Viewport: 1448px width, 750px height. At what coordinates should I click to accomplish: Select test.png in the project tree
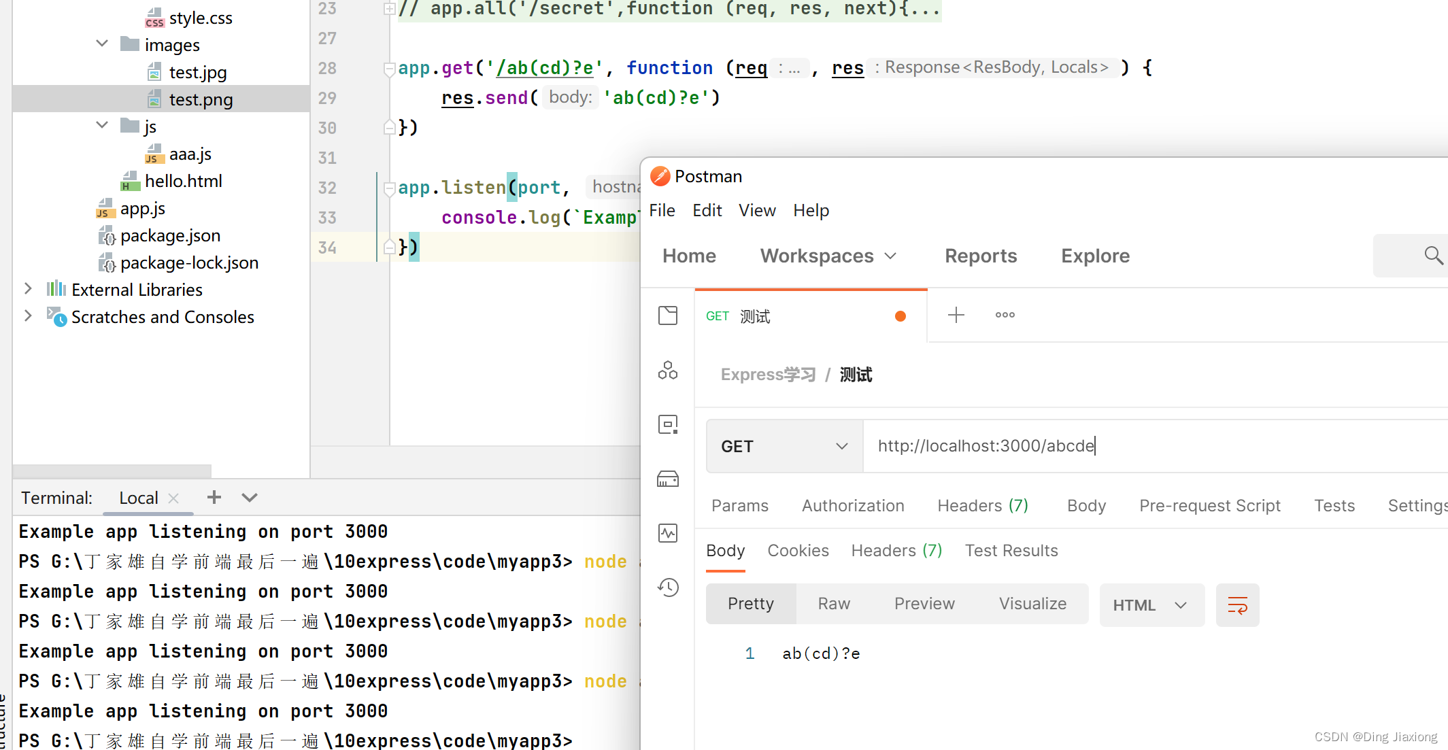(201, 99)
